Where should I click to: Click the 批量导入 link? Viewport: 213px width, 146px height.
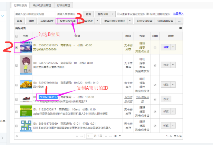(x=178, y=14)
